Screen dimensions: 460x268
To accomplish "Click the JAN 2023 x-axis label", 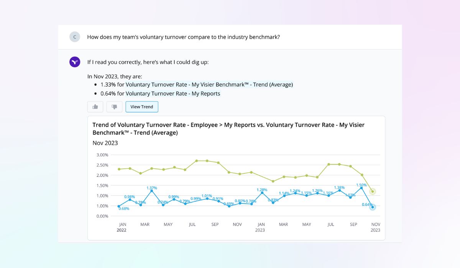I will point(260,227).
